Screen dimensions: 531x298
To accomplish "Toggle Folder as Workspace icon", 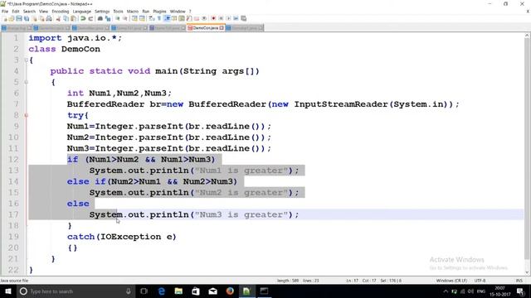I will point(197,18).
